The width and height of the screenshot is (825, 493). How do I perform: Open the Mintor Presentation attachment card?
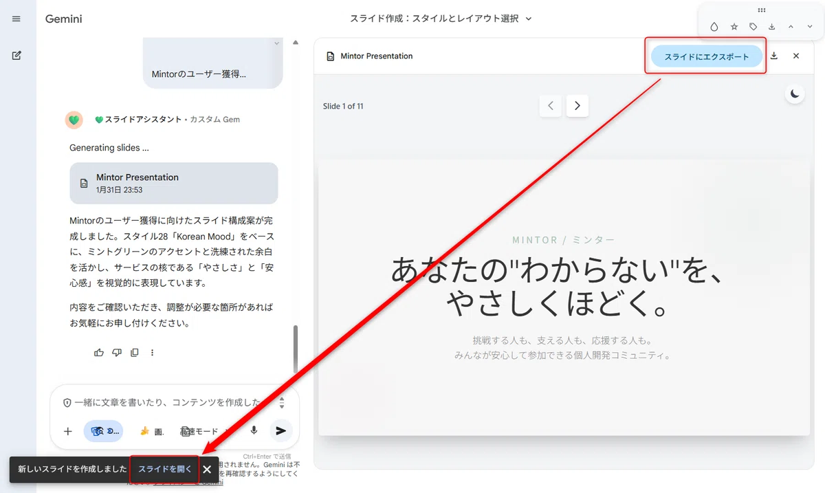pyautogui.click(x=174, y=183)
